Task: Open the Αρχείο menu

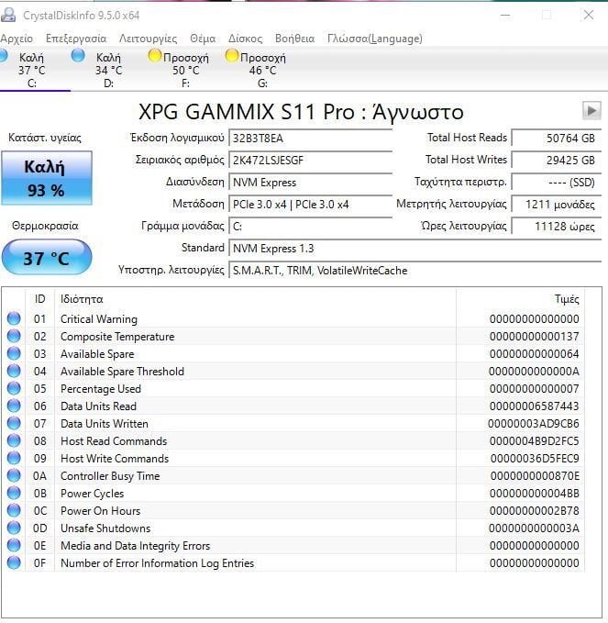Action: tap(17, 39)
